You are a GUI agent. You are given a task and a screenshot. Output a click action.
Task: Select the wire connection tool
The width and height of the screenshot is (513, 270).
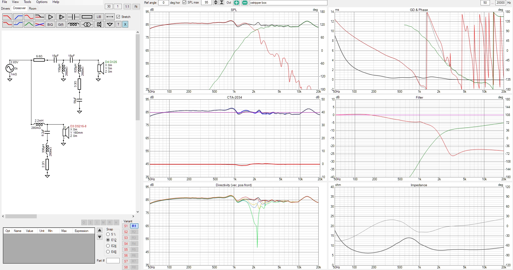pos(110,17)
